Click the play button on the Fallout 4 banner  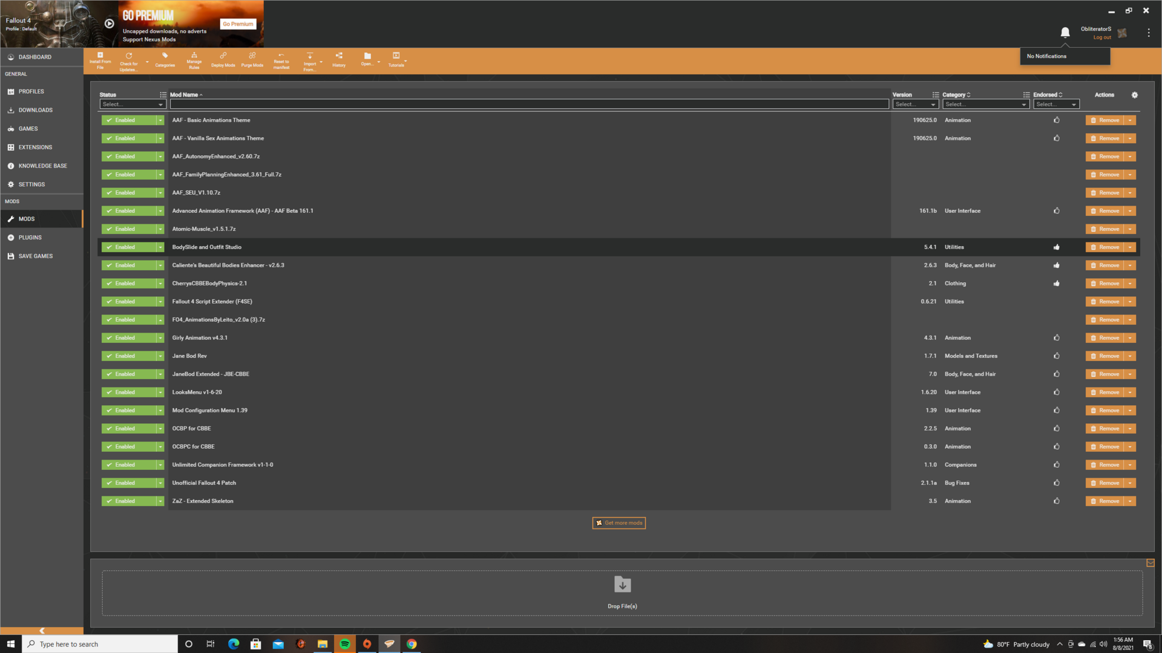click(x=109, y=24)
